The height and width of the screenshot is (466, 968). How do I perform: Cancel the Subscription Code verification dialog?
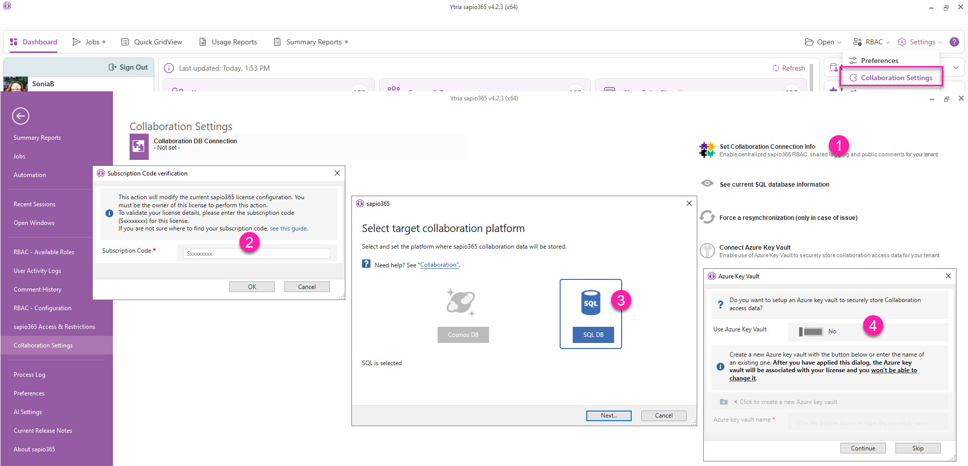pyautogui.click(x=307, y=287)
